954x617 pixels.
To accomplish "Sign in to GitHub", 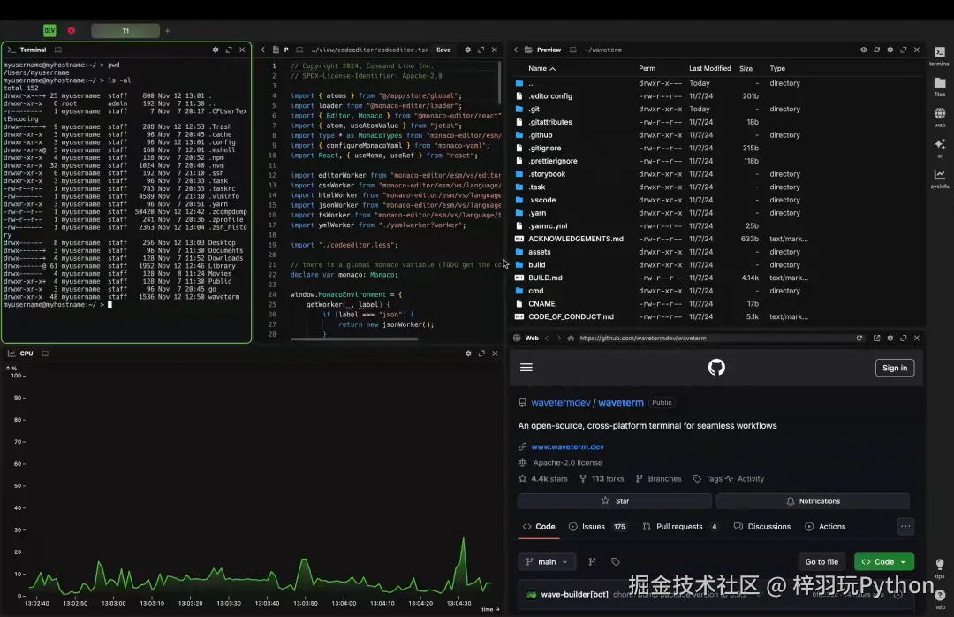I will point(894,368).
